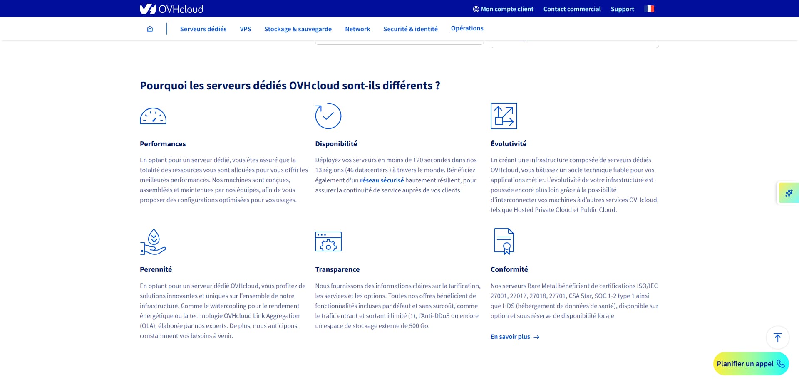Click the Performances heading
This screenshot has height=382, width=799.
pos(163,144)
